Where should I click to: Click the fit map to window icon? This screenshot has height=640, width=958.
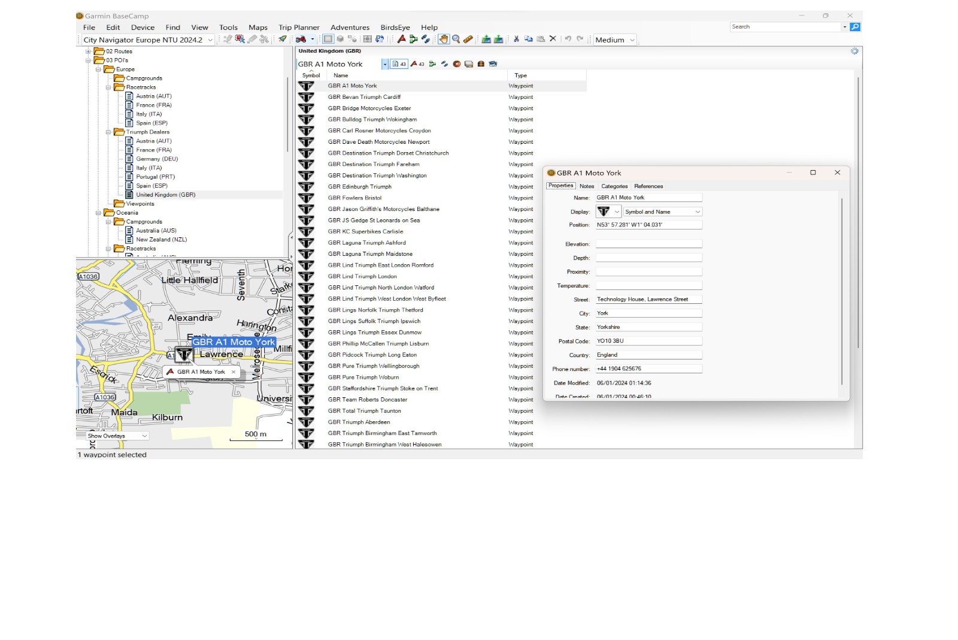coord(367,40)
